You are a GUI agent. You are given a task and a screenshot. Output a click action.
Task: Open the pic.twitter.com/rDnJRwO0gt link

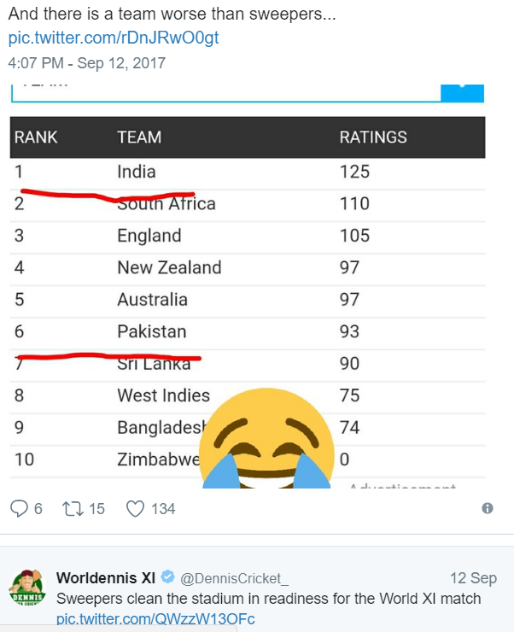(x=114, y=38)
